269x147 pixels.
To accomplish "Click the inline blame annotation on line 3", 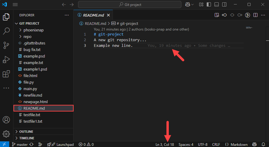I will click(x=189, y=46).
